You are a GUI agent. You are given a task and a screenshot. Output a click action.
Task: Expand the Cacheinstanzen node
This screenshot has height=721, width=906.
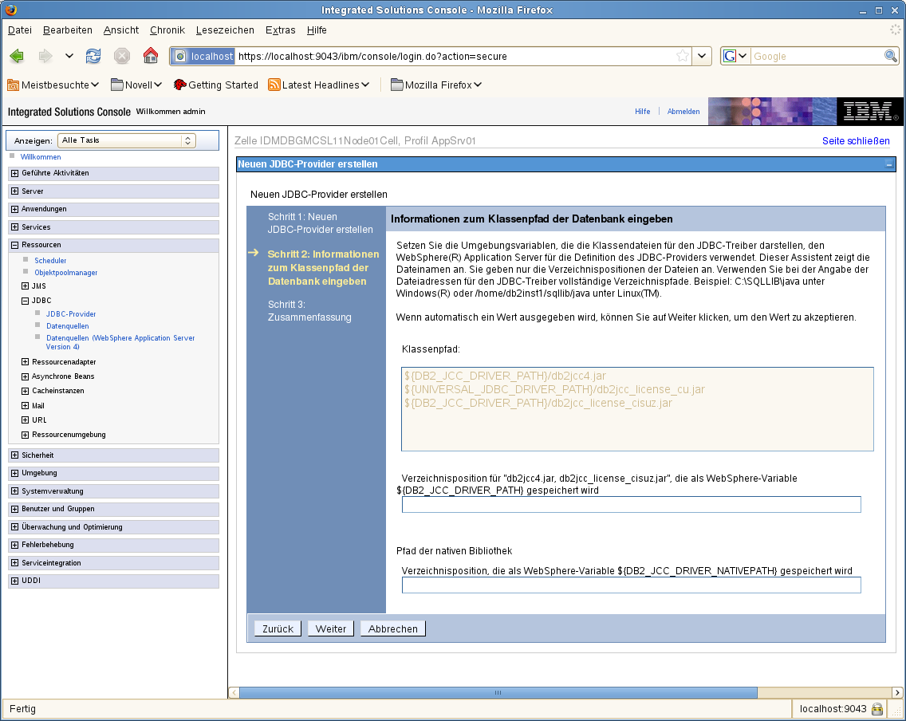25,391
